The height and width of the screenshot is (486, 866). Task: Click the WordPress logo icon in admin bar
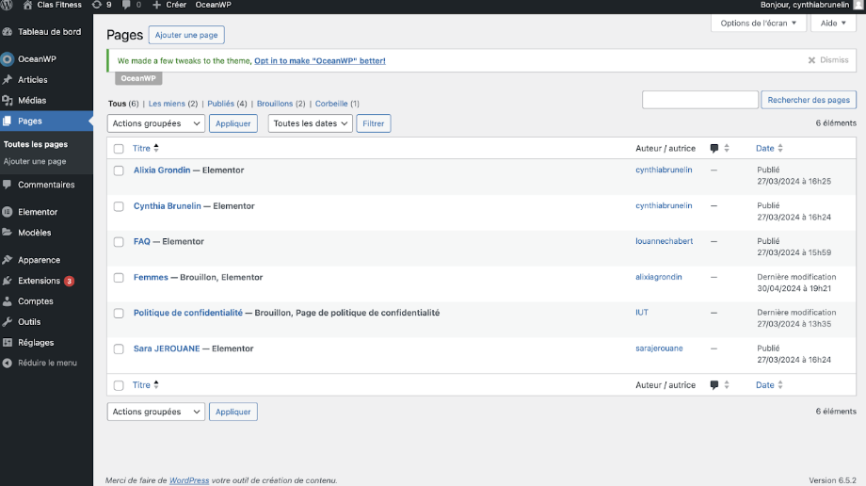(x=7, y=5)
